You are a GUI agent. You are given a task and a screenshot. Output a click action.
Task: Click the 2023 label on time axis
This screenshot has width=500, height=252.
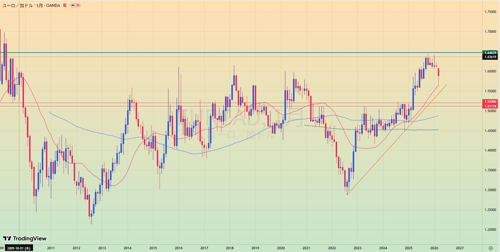pos(357,248)
